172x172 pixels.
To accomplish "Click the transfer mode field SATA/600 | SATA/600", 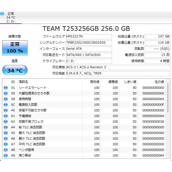I will point(89,55).
